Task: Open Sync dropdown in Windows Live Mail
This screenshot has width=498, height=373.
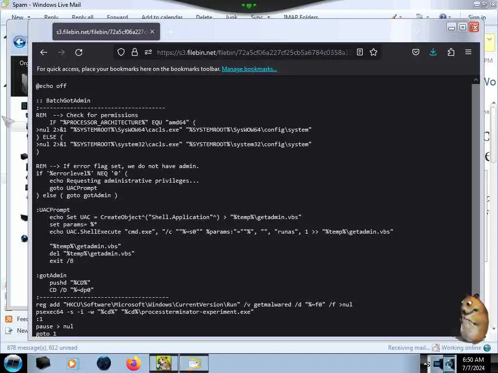Action: point(261,17)
